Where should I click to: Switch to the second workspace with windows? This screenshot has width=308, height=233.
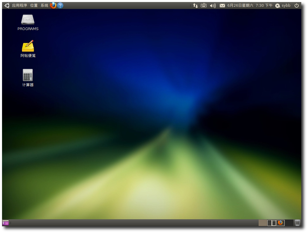(x=271, y=223)
